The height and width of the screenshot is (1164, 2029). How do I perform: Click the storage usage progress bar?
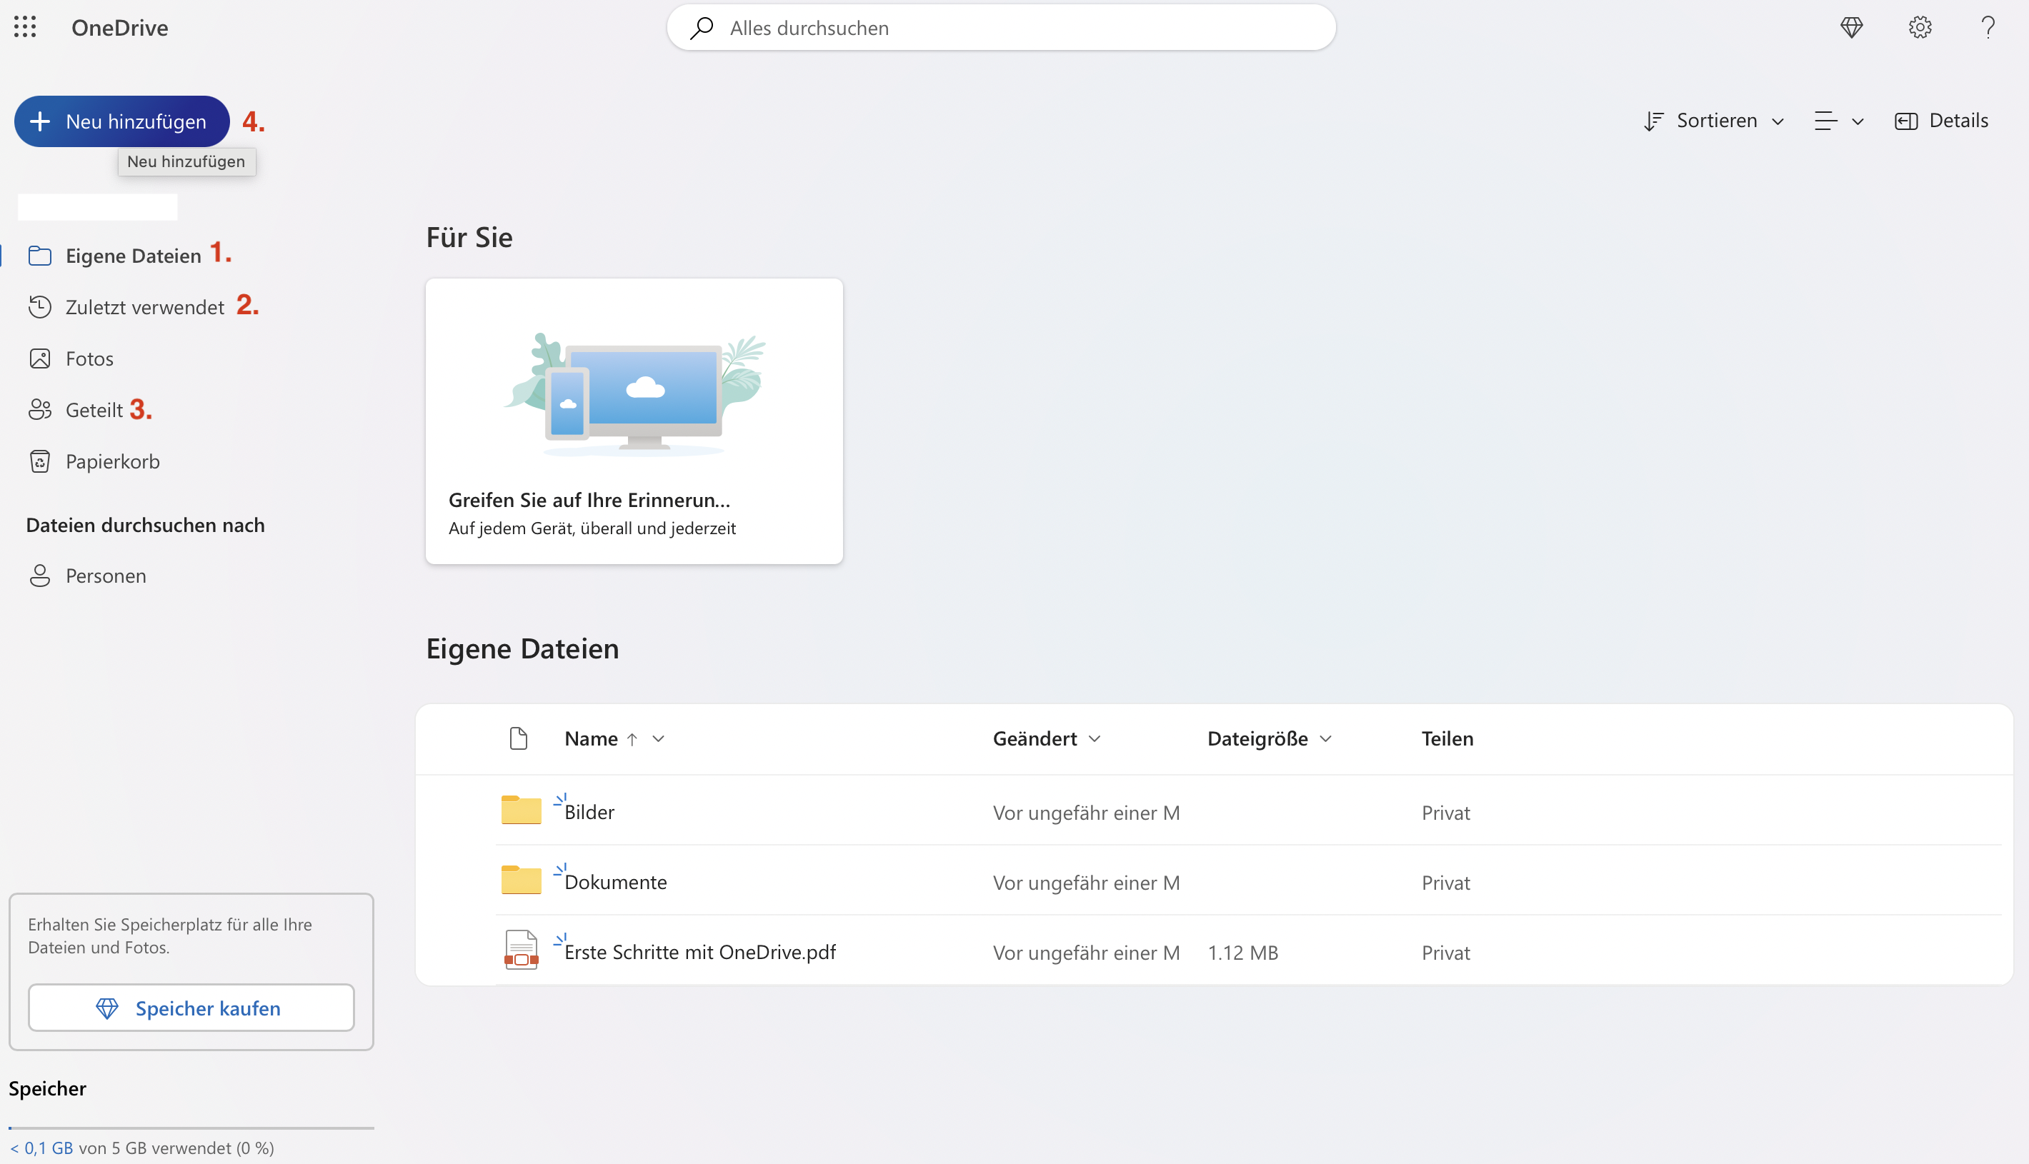click(191, 1128)
